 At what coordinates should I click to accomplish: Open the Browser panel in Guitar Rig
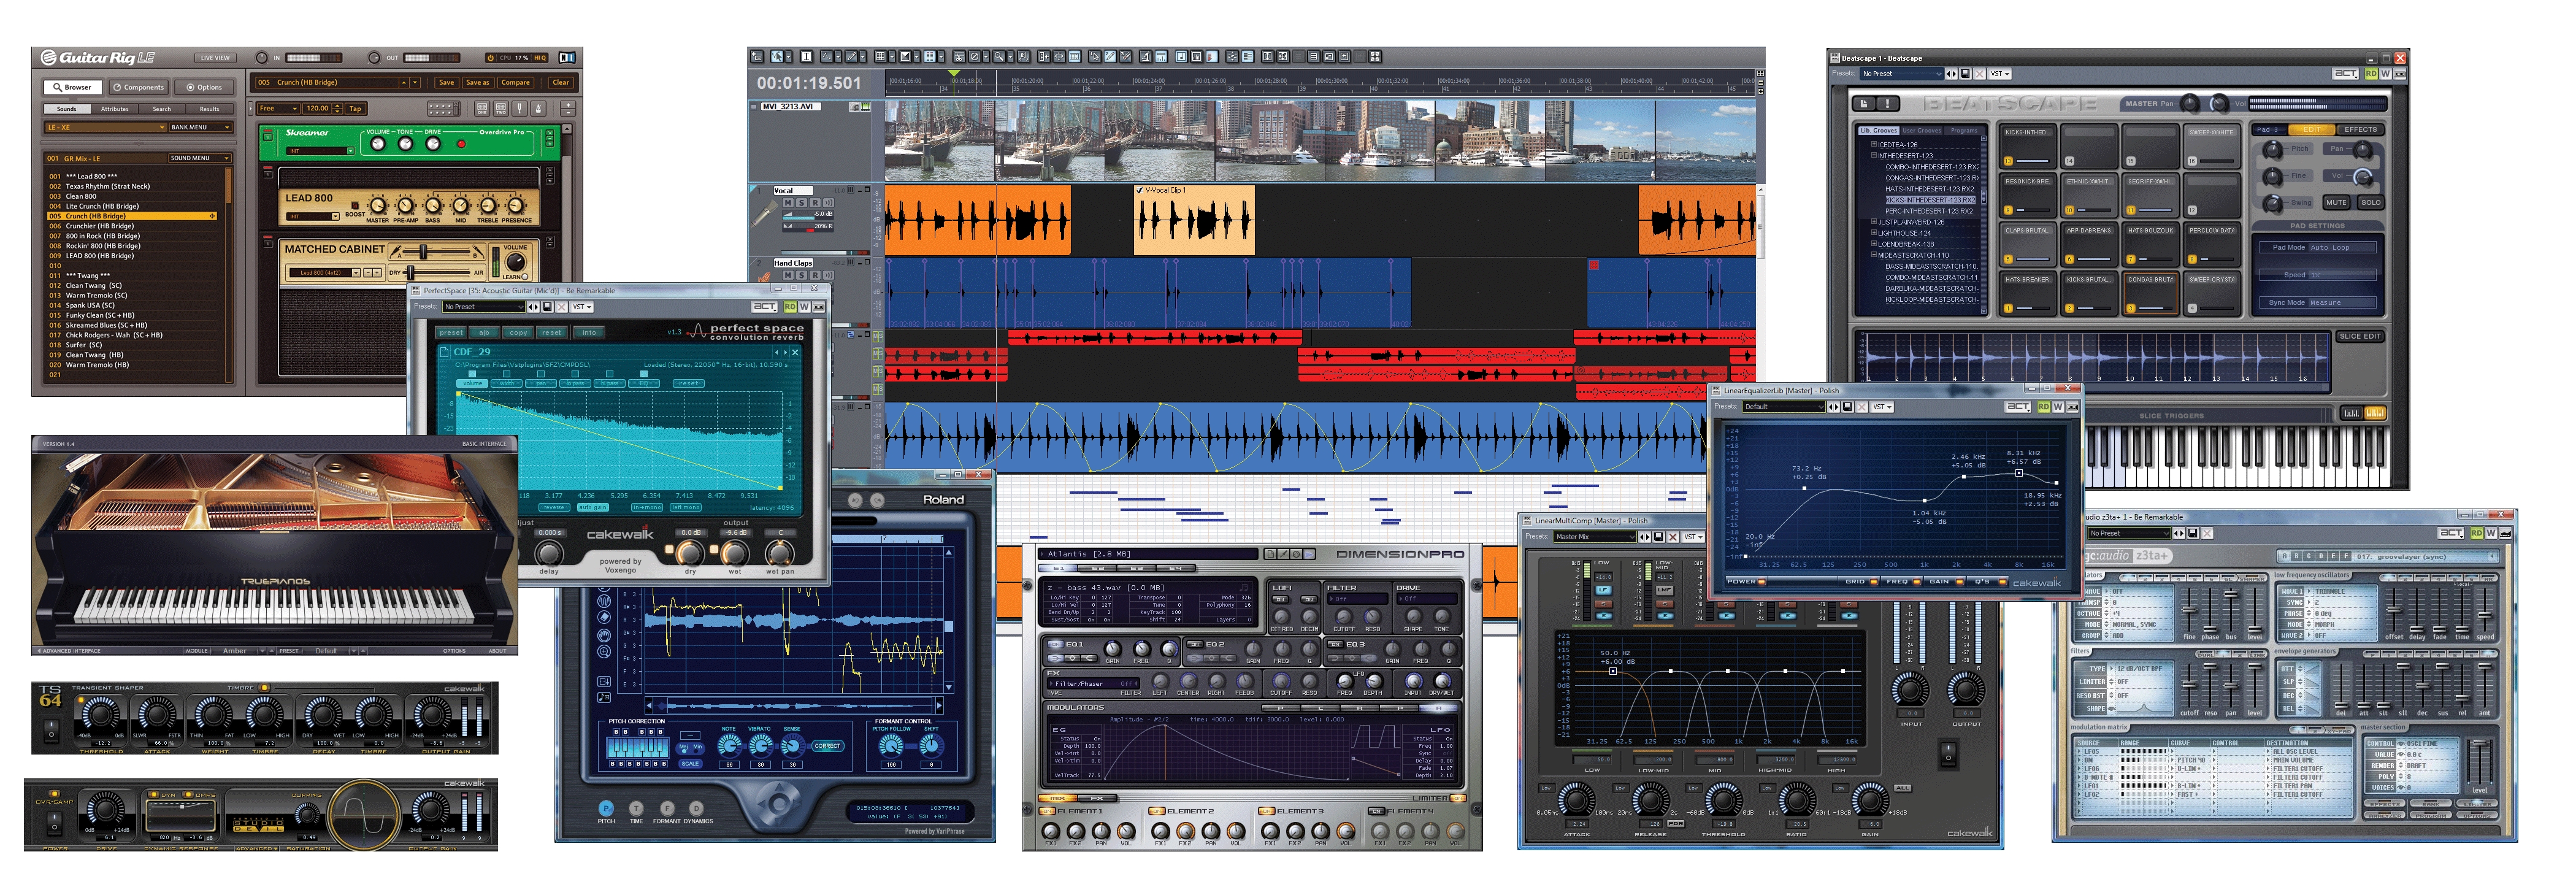[x=74, y=88]
